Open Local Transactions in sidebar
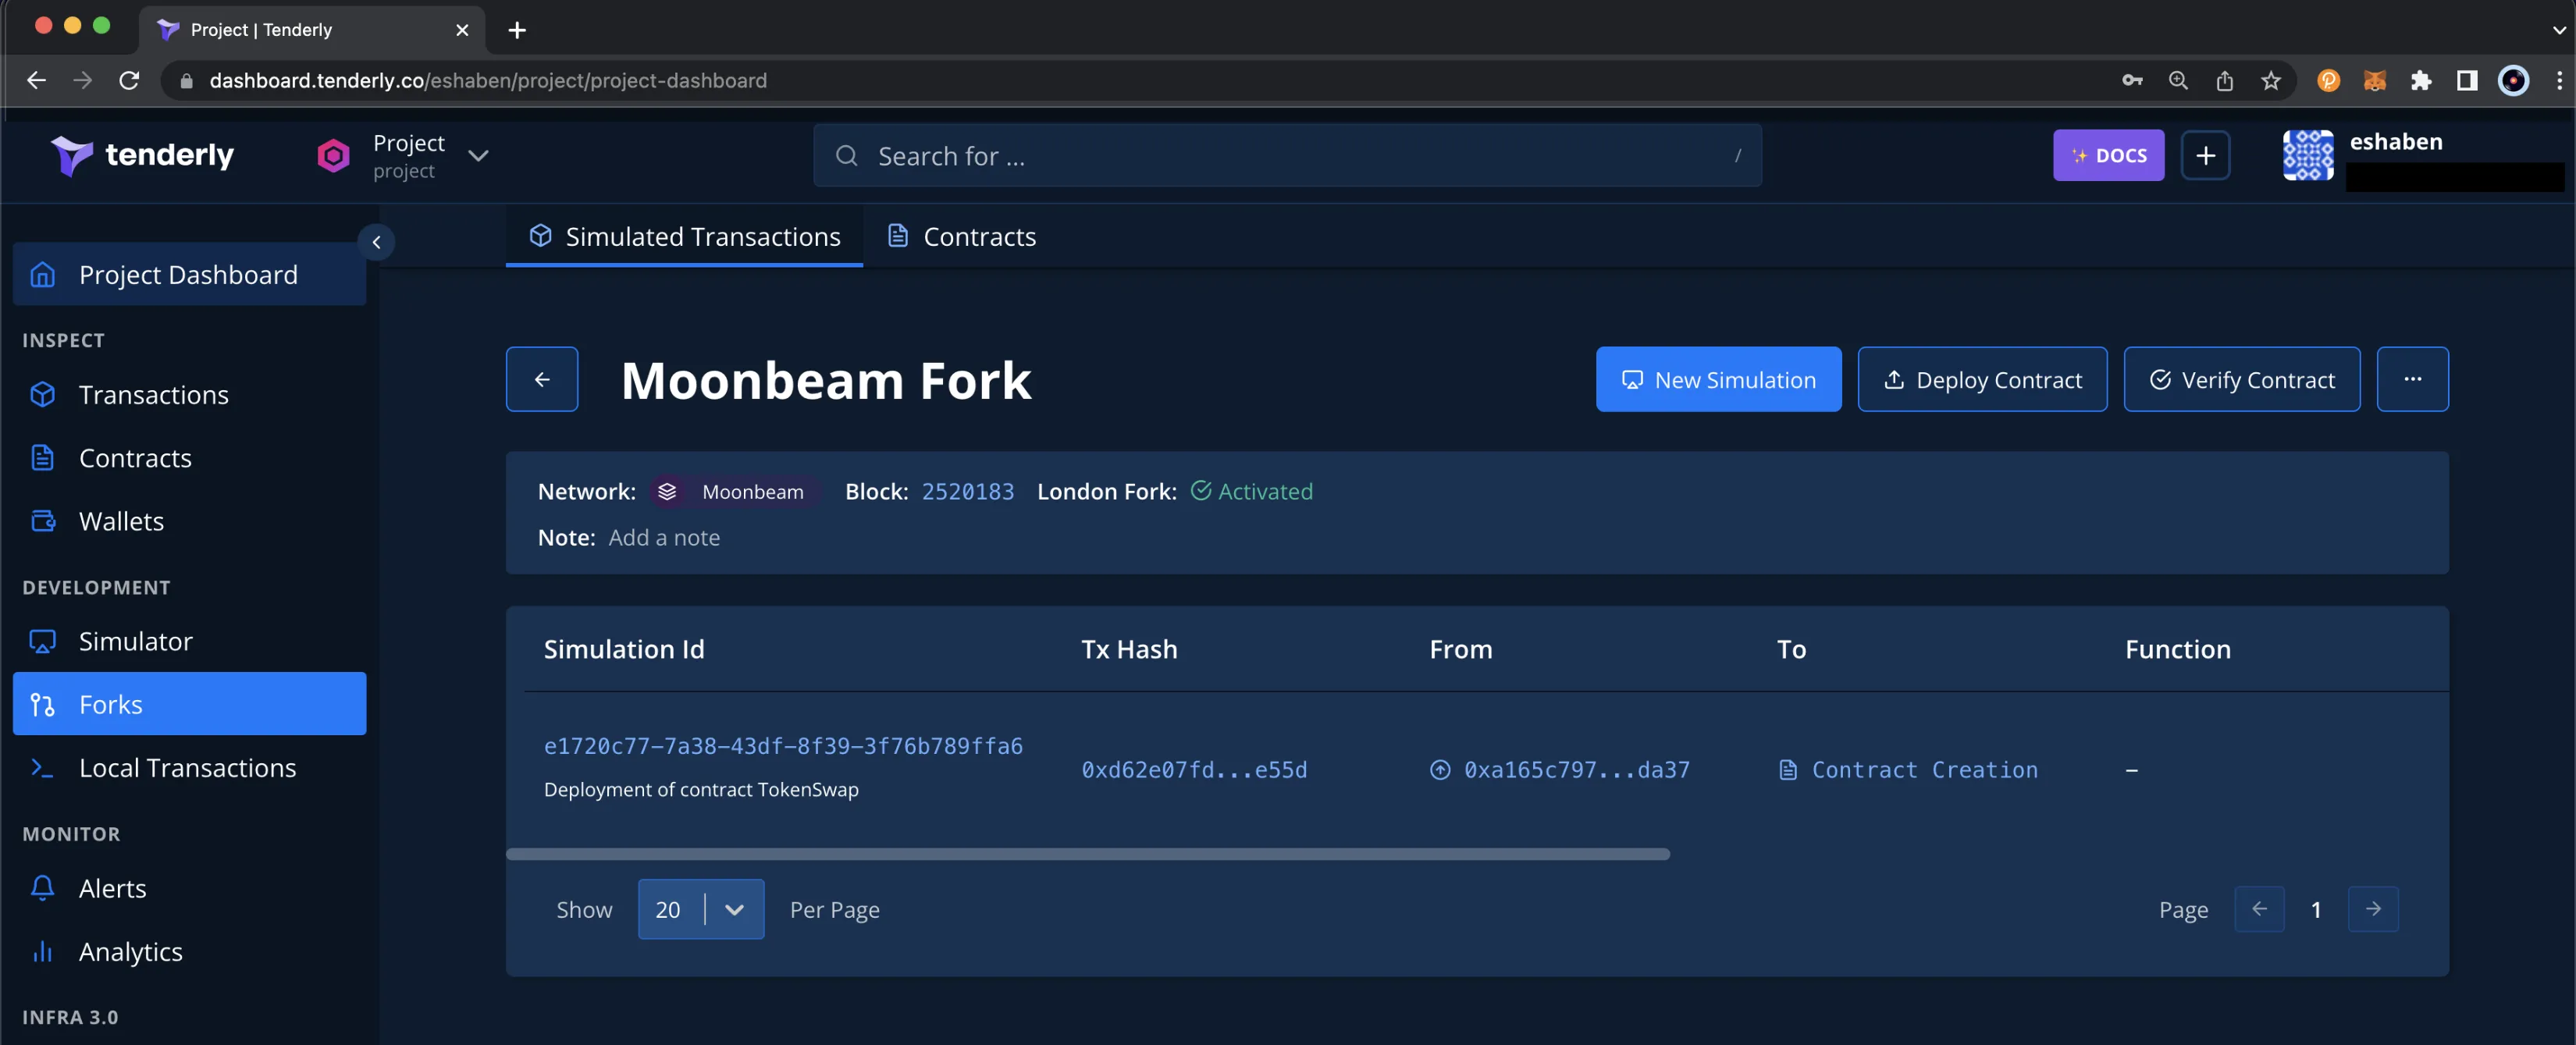 click(x=189, y=767)
